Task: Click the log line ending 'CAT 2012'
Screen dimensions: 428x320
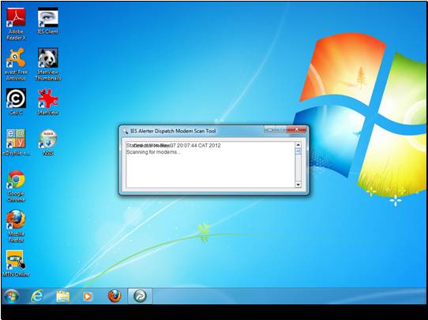Action: (174, 146)
